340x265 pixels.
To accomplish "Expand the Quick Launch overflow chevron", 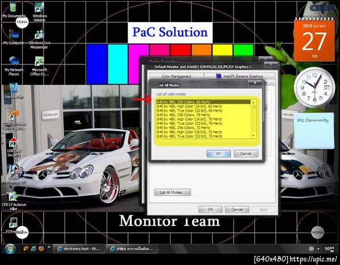I will (49, 247).
